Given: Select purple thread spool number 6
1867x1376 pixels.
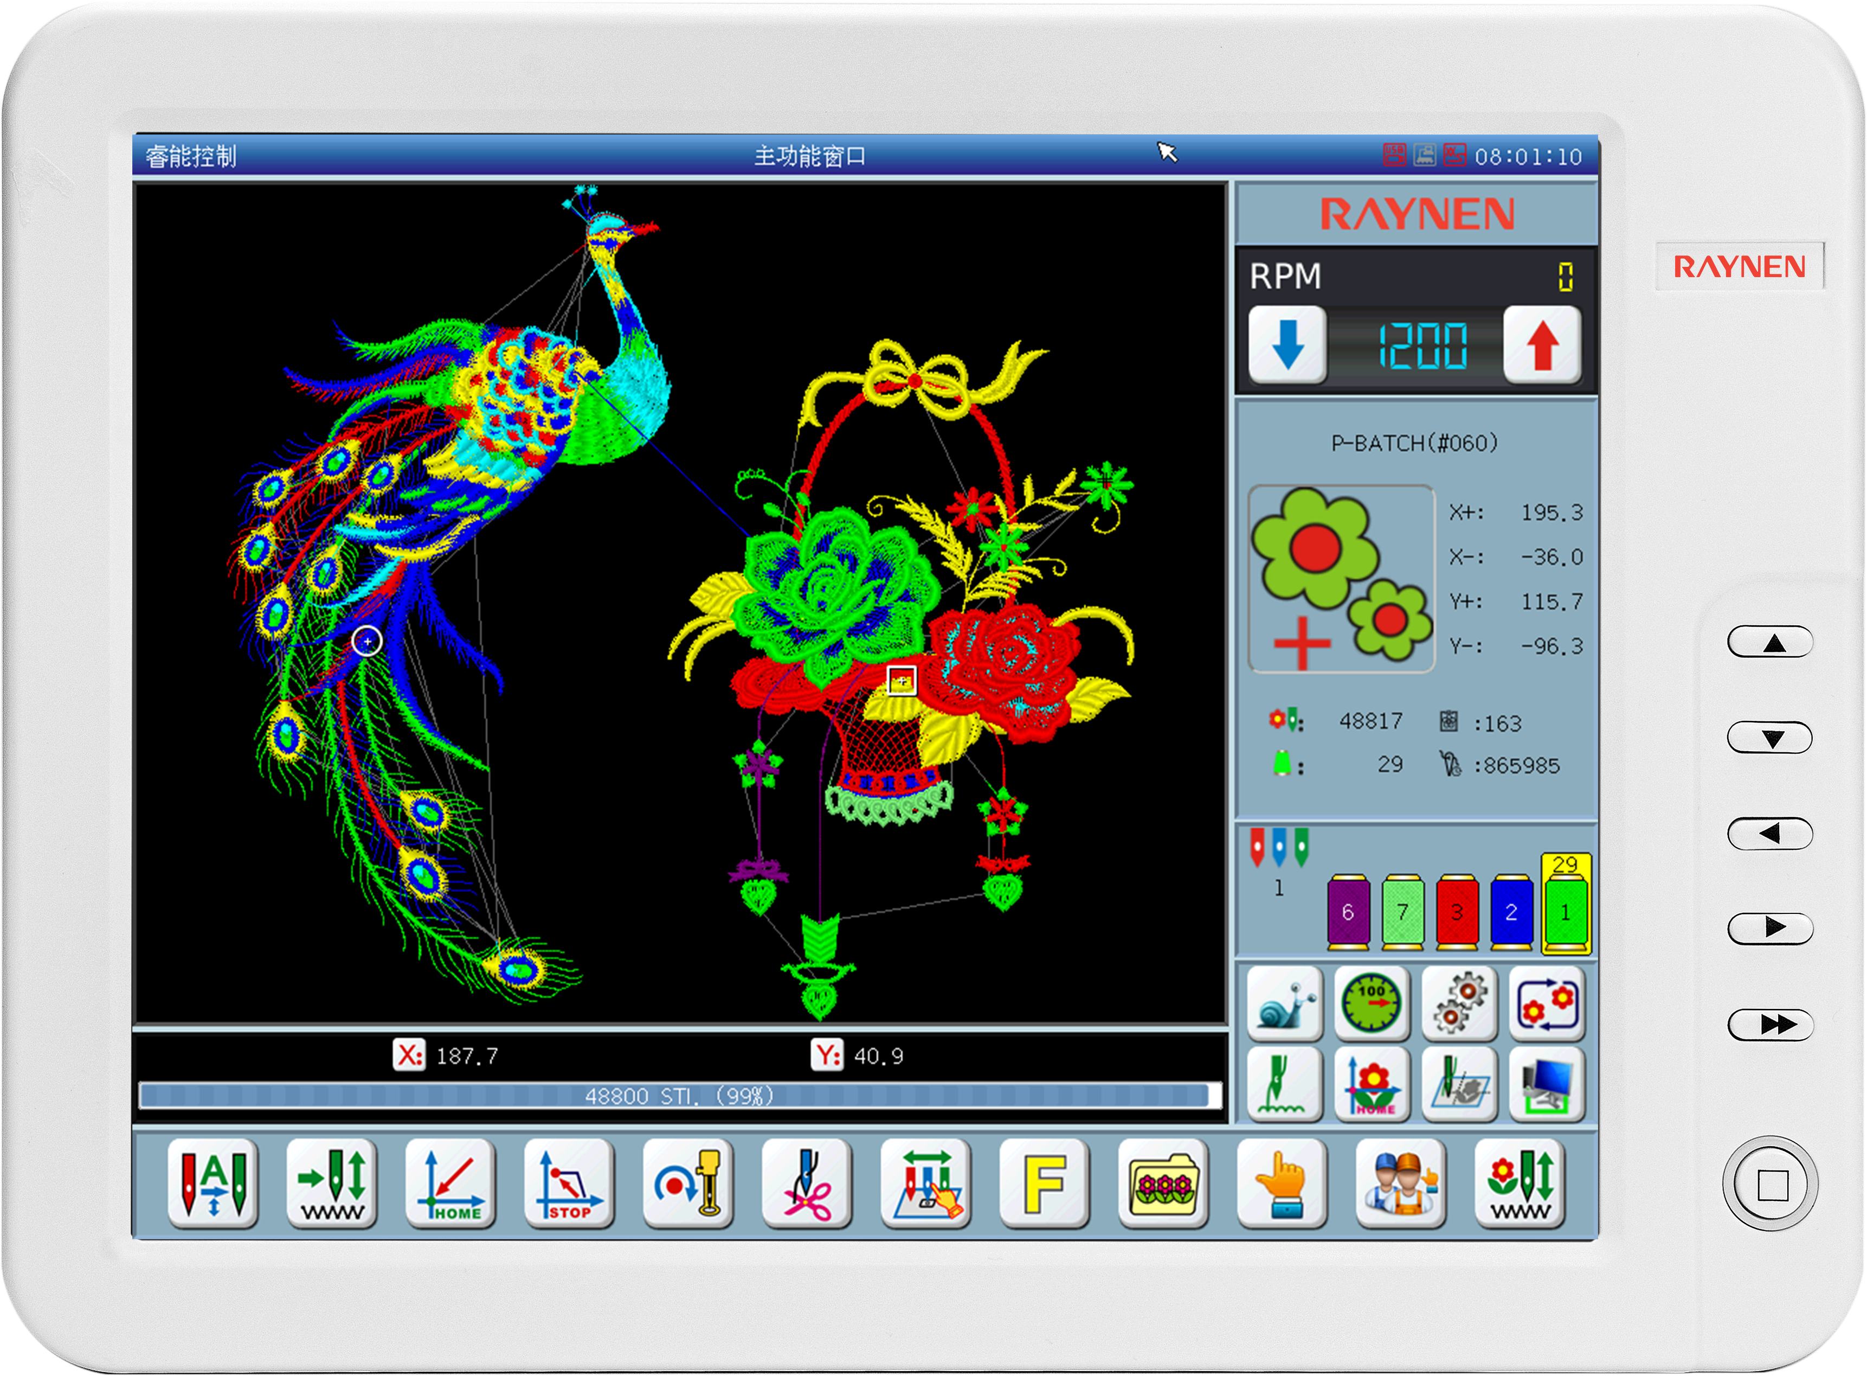Looking at the screenshot, I should tap(1348, 913).
